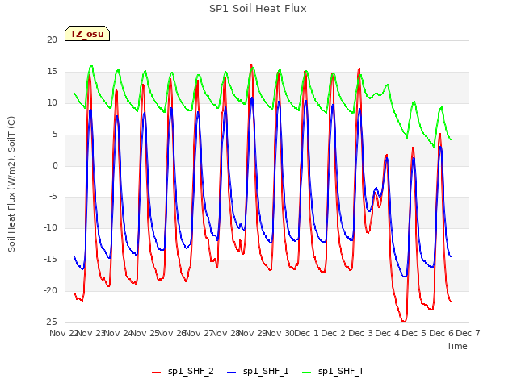The image size is (517, 387).
Task: Click the -25 y-axis tick label
Action: click(x=51, y=322)
